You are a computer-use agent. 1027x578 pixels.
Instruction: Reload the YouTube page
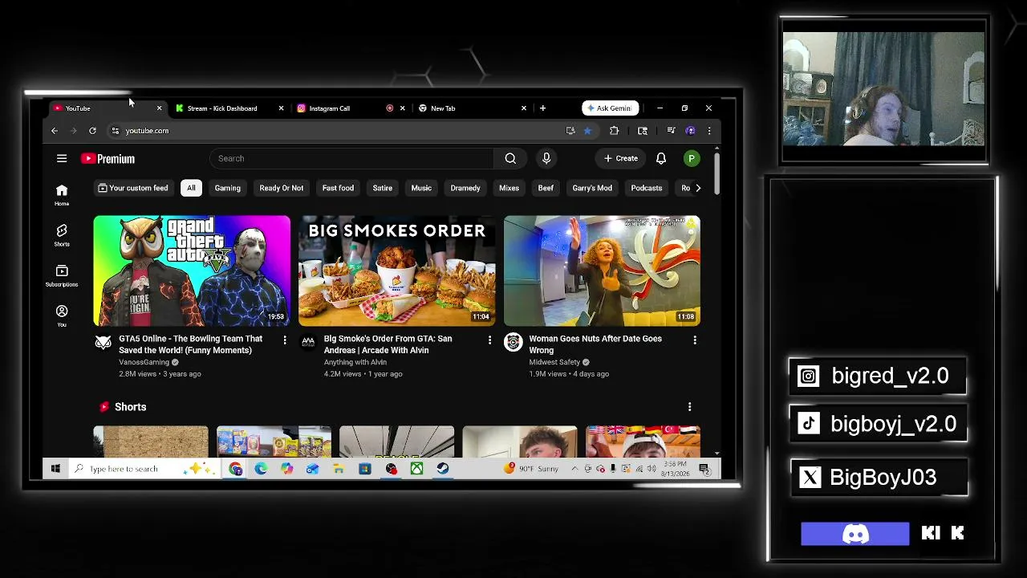pyautogui.click(x=93, y=131)
